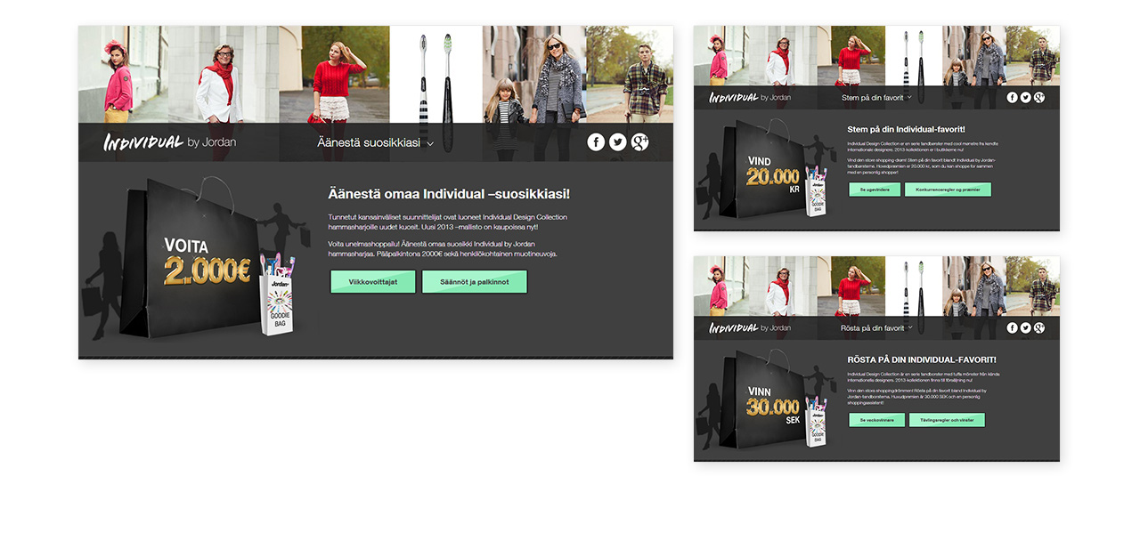Click the Individual by Jordan logo on the Danish page
Viewport: 1140px width, 557px height.
(750, 97)
